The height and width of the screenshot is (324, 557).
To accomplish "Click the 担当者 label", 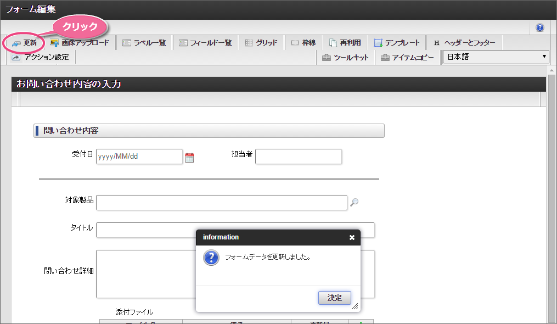I will point(242,154).
